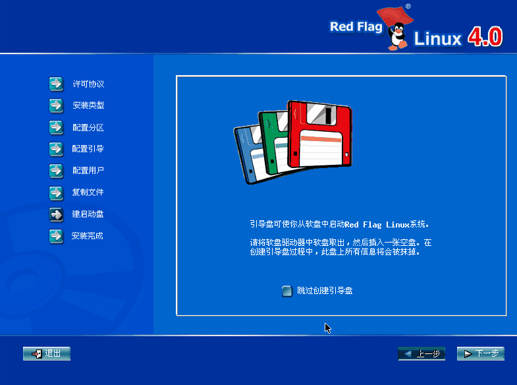Select the 复制文件 step label

[88, 192]
